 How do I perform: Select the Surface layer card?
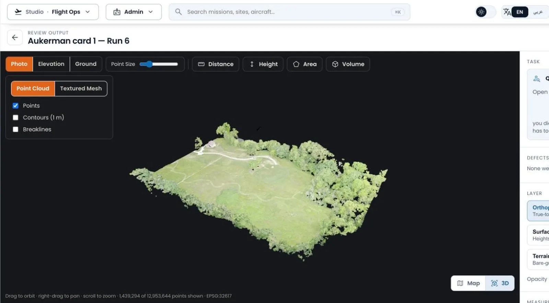pyautogui.click(x=538, y=235)
